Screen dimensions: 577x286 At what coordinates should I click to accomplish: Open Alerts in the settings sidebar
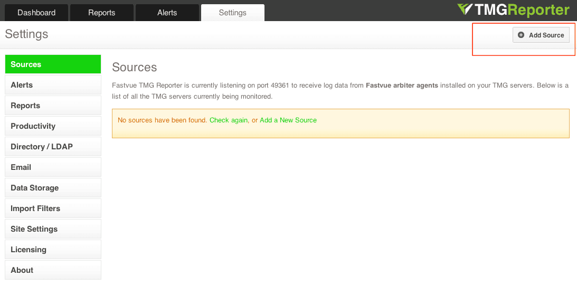53,85
